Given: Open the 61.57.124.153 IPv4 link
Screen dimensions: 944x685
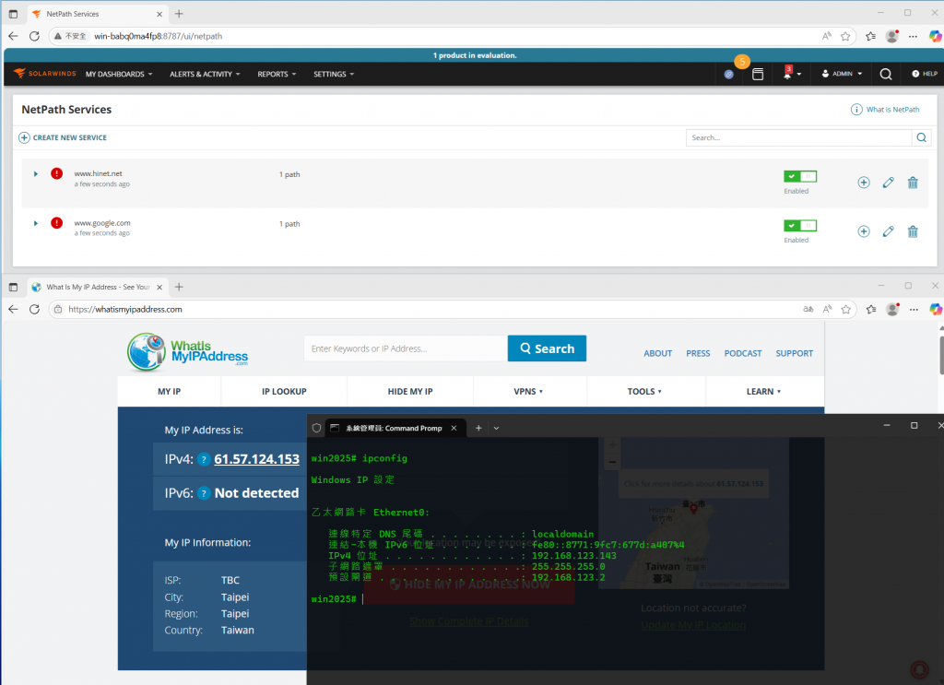Looking at the screenshot, I should [256, 459].
